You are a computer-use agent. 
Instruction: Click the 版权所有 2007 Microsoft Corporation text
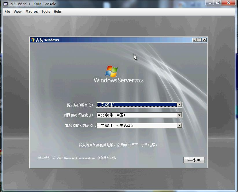[77, 158]
